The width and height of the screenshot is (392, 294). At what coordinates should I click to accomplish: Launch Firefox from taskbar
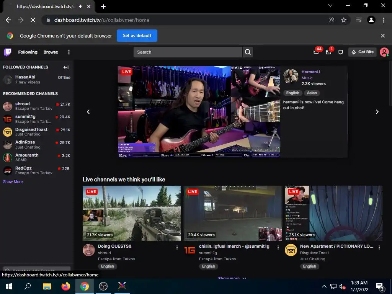(x=66, y=286)
